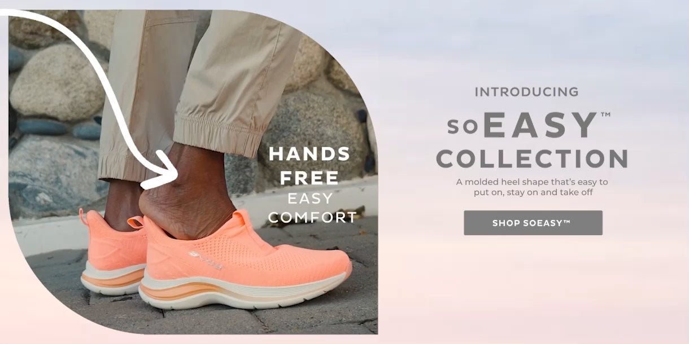Click the HANDS FREE overlay text

click(309, 166)
